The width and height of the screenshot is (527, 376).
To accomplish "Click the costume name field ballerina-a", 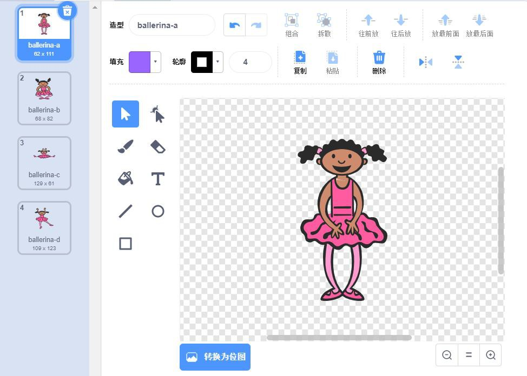I will 172,25.
